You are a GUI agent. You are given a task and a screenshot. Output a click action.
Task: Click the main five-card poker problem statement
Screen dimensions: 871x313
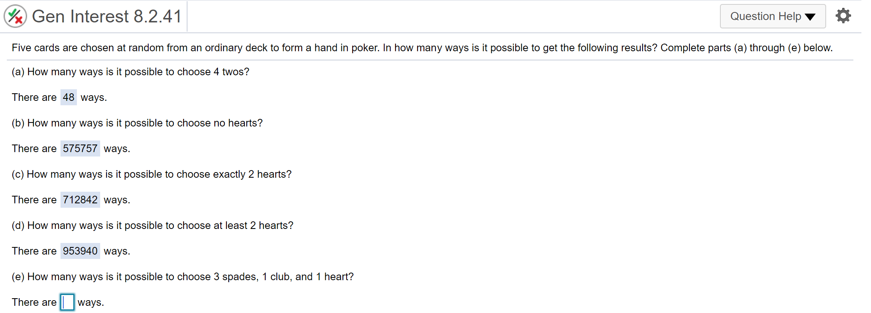click(x=422, y=48)
